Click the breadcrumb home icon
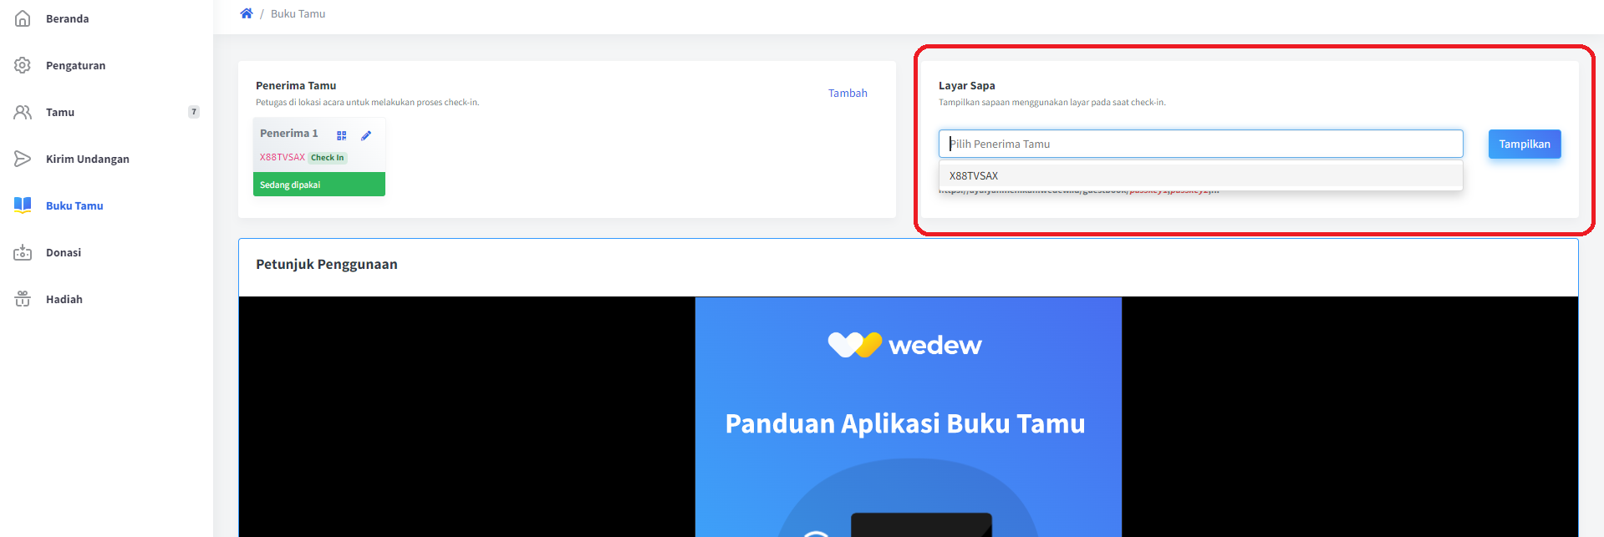The image size is (1604, 537). pyautogui.click(x=247, y=13)
